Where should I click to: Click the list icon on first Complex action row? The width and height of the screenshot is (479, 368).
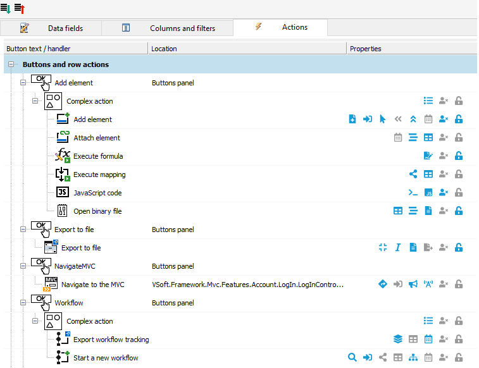point(428,101)
